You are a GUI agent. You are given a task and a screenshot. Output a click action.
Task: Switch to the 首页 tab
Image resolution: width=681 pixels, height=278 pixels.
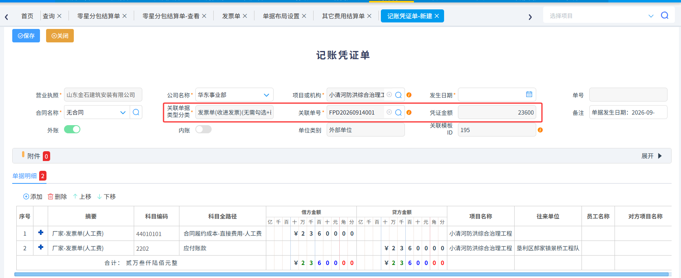[x=27, y=16]
